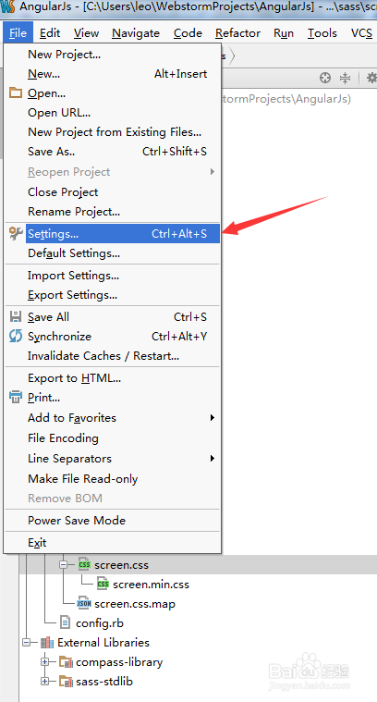Click the Synchronize refresh icon
The image size is (377, 702).
(16, 337)
